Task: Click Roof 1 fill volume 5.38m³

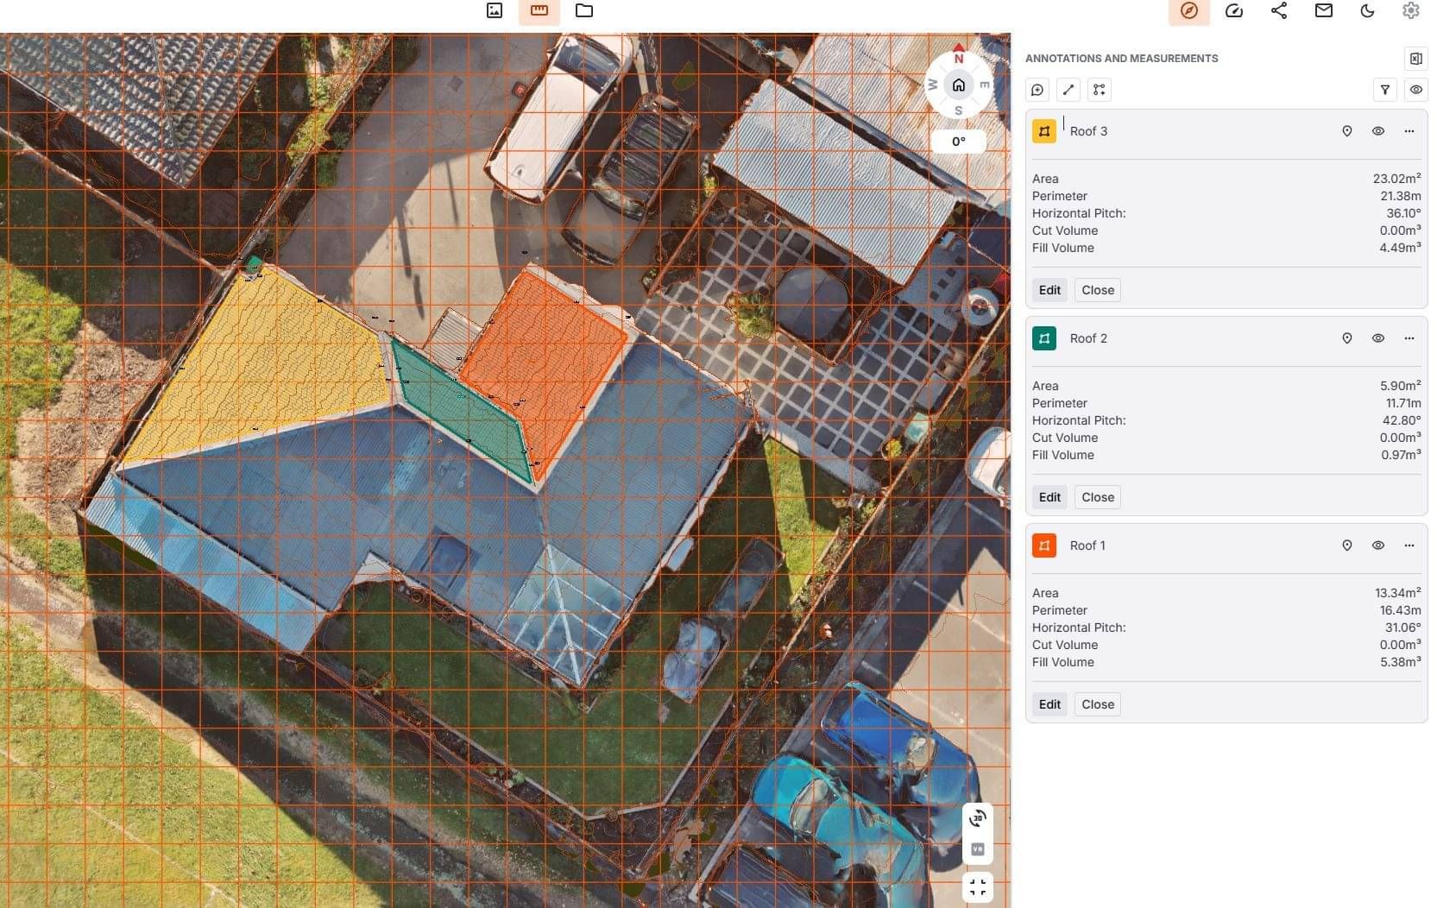Action: click(x=1400, y=662)
